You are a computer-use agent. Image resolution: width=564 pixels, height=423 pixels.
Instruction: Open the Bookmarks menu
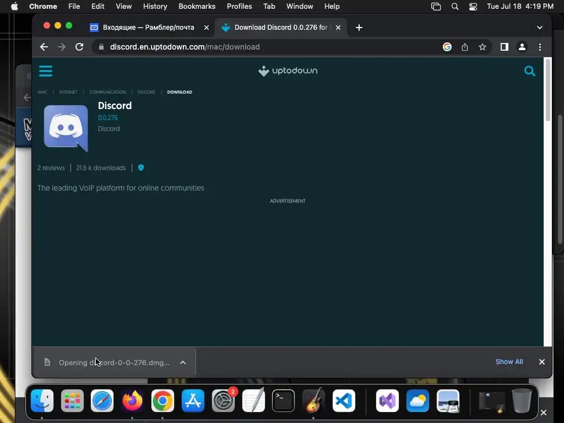tap(197, 7)
